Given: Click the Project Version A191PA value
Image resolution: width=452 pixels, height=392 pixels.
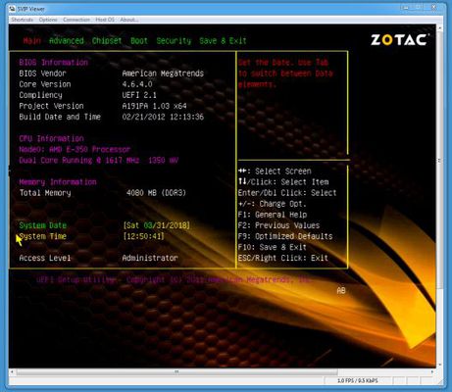Looking at the screenshot, I should (x=154, y=106).
